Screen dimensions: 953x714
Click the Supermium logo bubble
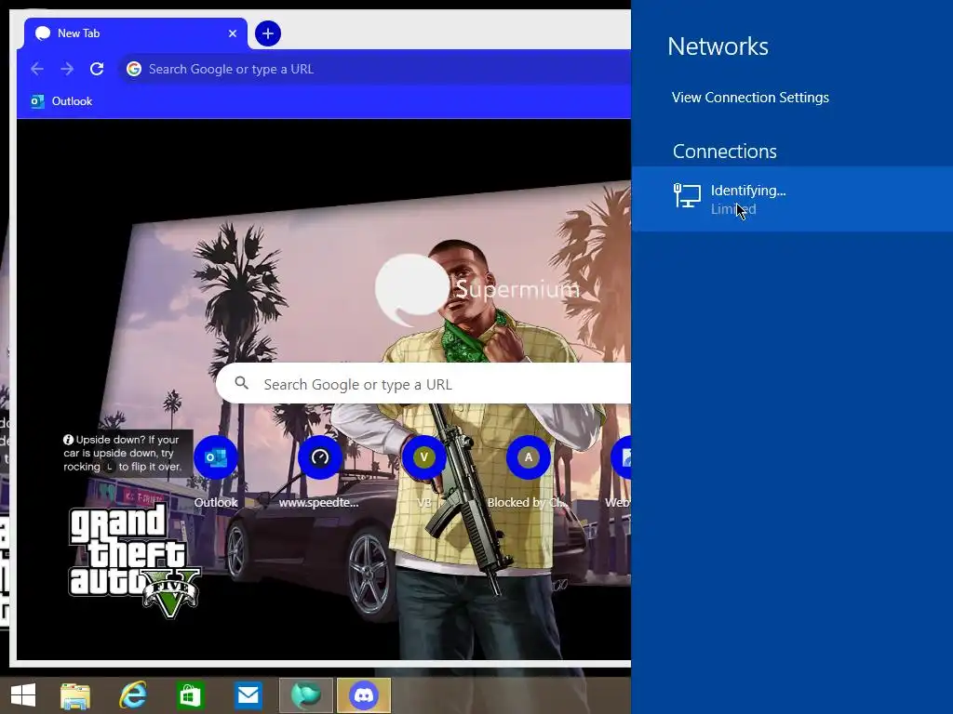coord(412,289)
